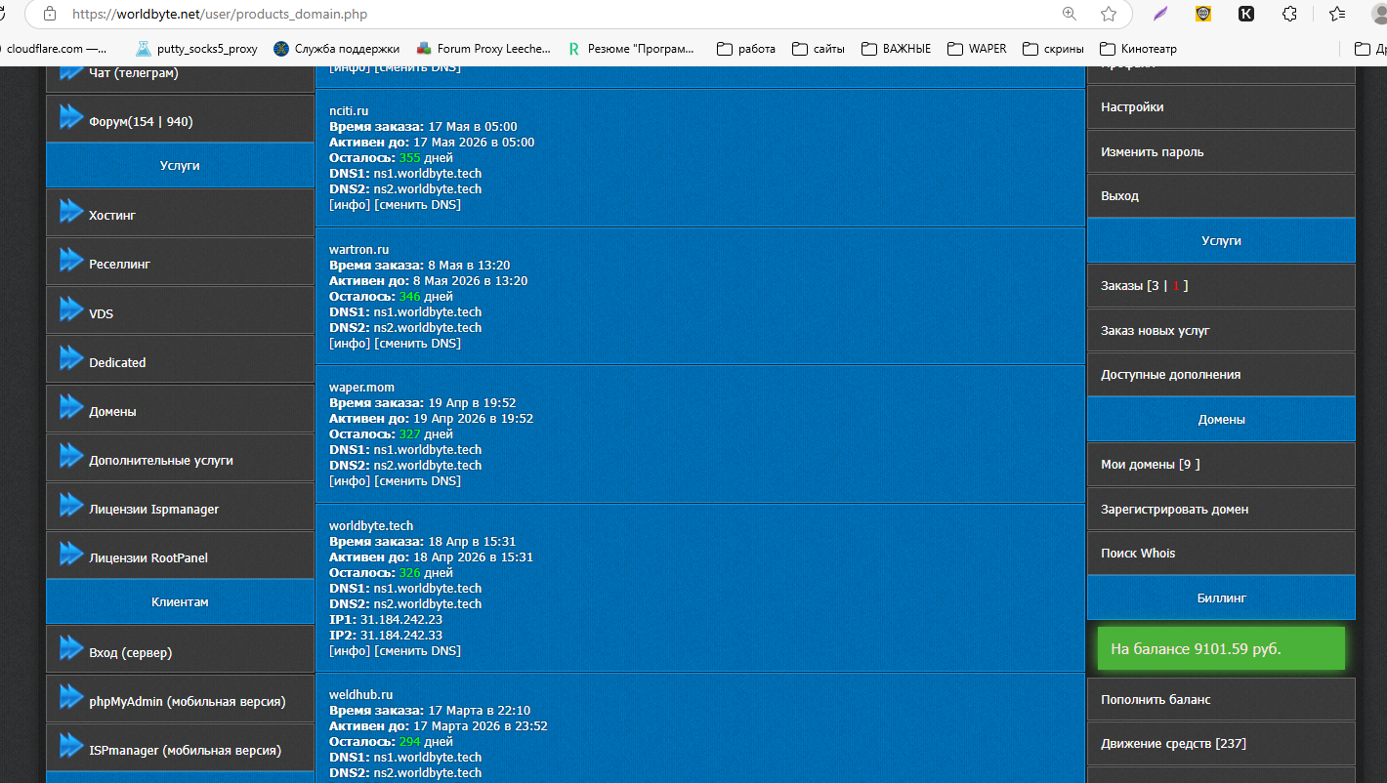Open the browser extensions puzzle icon
The image size is (1387, 783).
(x=1289, y=14)
